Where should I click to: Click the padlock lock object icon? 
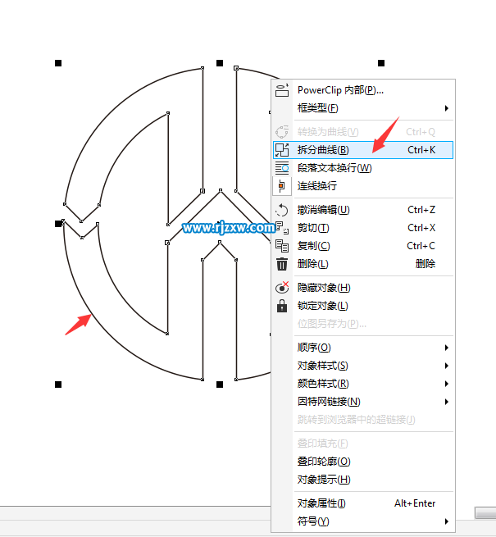tap(282, 306)
